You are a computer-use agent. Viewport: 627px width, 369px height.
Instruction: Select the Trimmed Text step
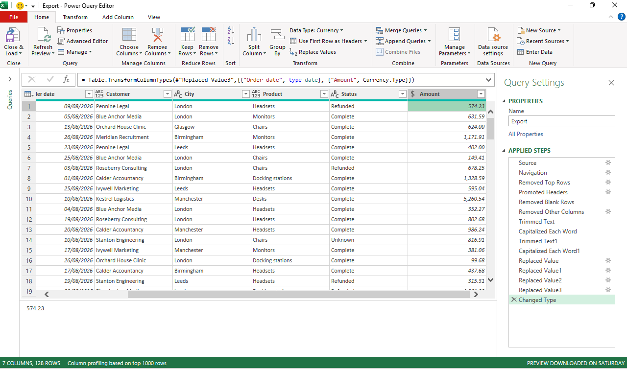562,222
